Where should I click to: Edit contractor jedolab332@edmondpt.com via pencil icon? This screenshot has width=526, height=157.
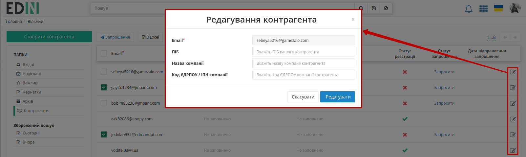[513, 135]
